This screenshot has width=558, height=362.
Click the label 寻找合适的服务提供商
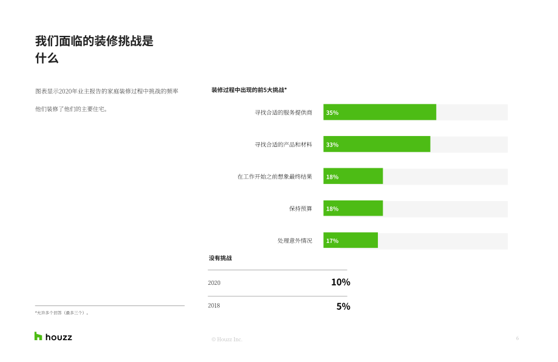[283, 112]
